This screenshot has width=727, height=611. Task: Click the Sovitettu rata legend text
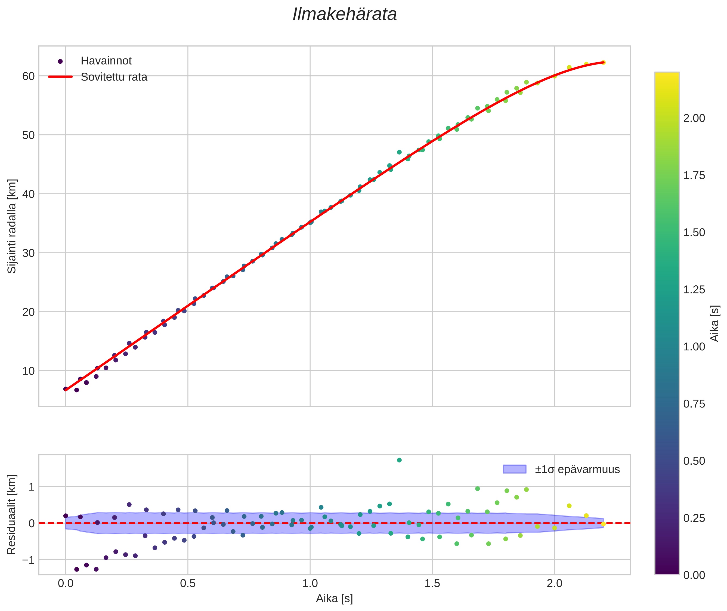click(x=114, y=77)
